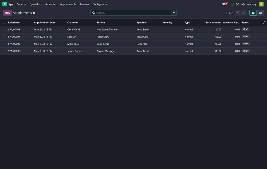Open the Appointments menu
This screenshot has width=267, height=169.
[x=68, y=4]
